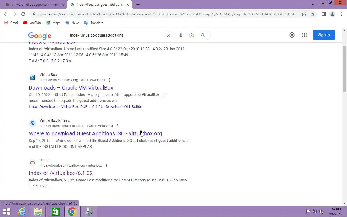The height and width of the screenshot is (217, 347).
Task: Open the taskbar clock and date
Action: click(x=335, y=212)
